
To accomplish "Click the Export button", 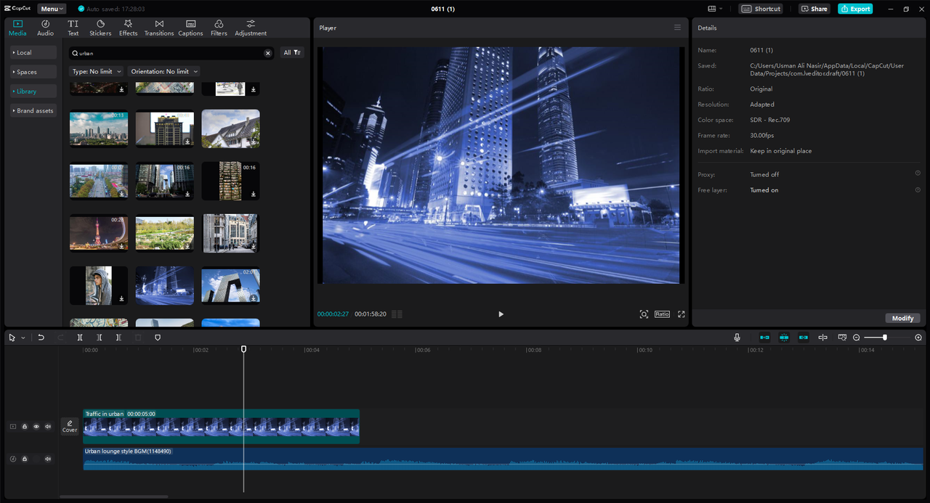I will point(855,9).
